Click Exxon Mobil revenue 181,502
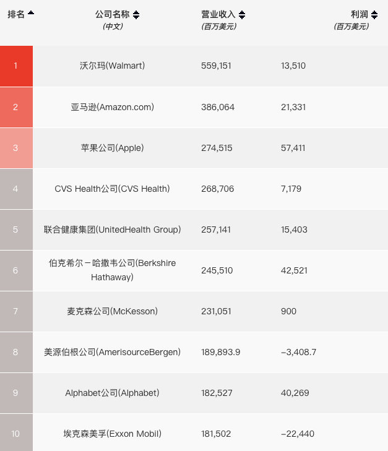 pyautogui.click(x=216, y=434)
